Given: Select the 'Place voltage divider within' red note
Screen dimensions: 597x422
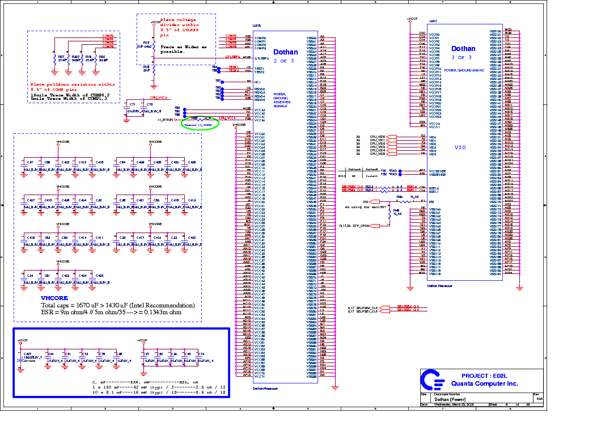Looking at the screenshot, I should pos(179,27).
